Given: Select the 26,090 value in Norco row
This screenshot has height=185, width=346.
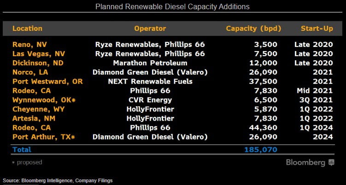Looking at the screenshot, I should point(263,72).
